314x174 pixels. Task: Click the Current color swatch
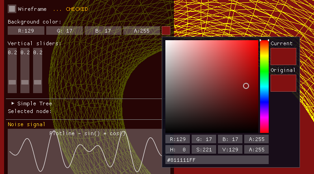point(283,56)
